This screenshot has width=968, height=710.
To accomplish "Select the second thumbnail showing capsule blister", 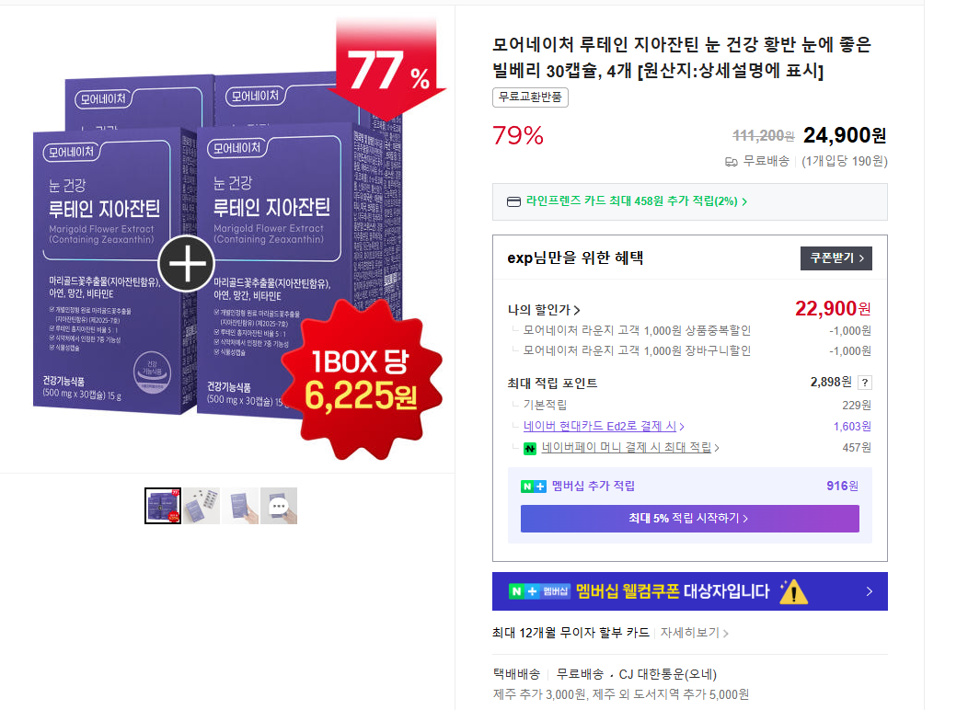I will coord(202,506).
